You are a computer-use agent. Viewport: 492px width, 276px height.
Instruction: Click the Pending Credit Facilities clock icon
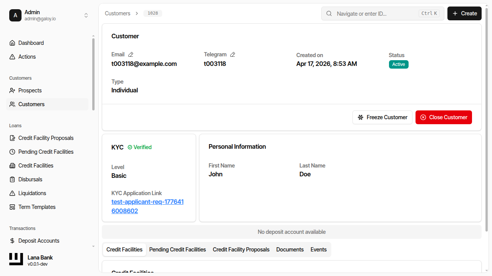[12, 152]
